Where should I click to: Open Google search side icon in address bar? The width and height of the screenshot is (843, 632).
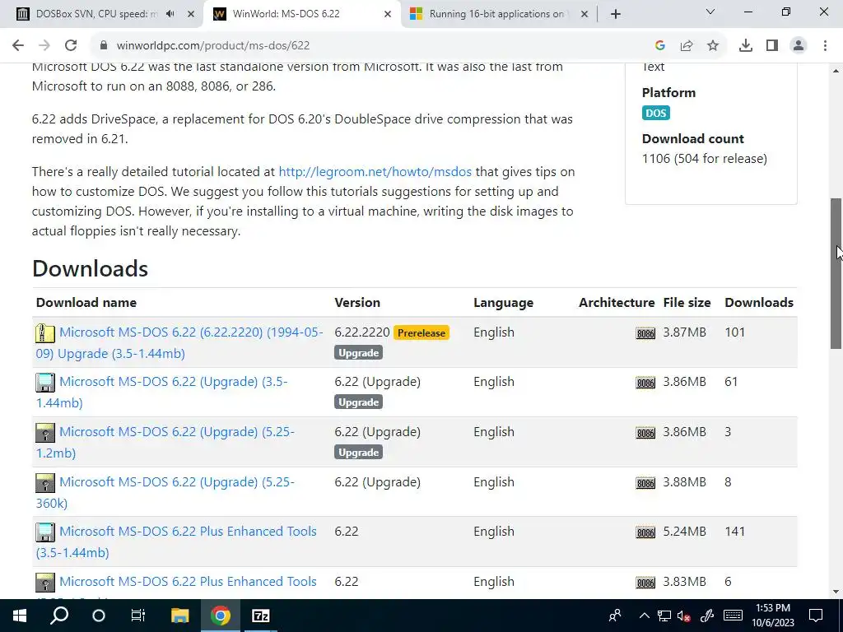660,46
